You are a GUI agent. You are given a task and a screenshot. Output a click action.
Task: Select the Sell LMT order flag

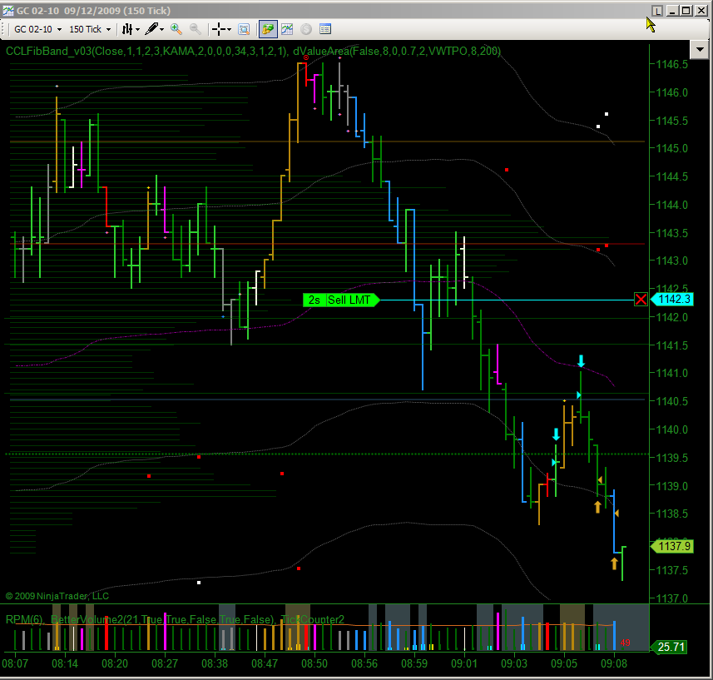(x=350, y=300)
